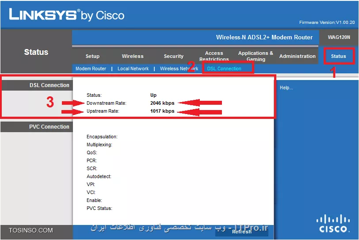The width and height of the screenshot is (359, 240).
Task: Click the Downstream Rate label
Action: tap(107, 103)
